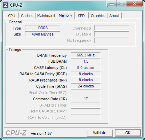
Task: Switch to the CPU tab
Action: (11, 16)
